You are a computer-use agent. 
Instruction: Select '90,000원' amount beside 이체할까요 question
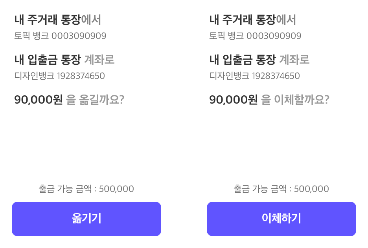point(234,100)
